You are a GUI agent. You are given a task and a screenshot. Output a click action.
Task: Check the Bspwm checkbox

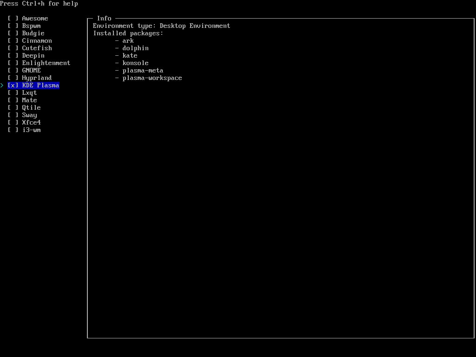13,26
